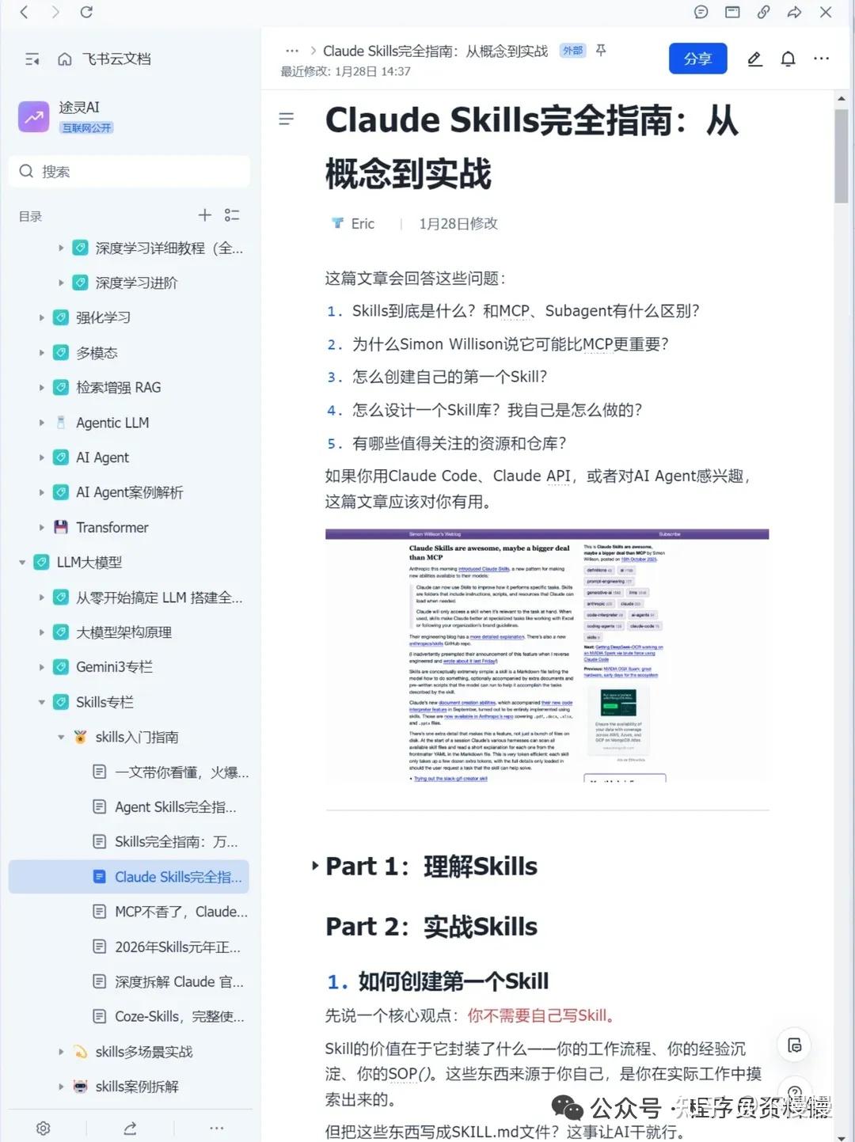Image resolution: width=855 pixels, height=1142 pixels.
Task: Expand the Agentic LLM node
Action: [42, 423]
